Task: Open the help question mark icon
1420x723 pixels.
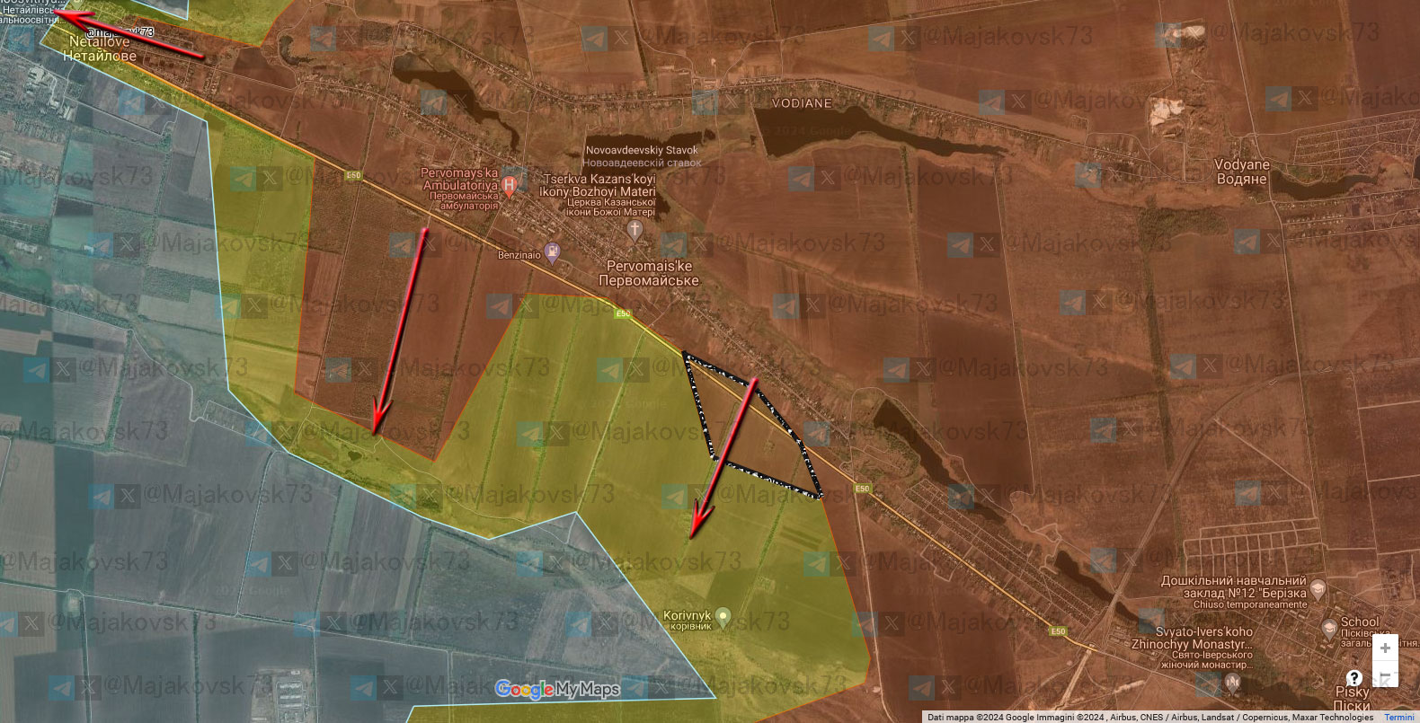Action: coord(1353,678)
